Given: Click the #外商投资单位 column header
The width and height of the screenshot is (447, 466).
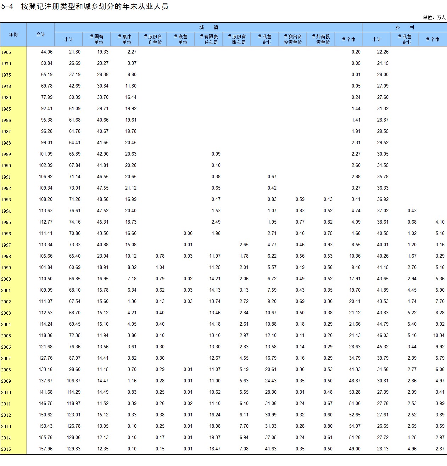Looking at the screenshot, I should coord(321,39).
